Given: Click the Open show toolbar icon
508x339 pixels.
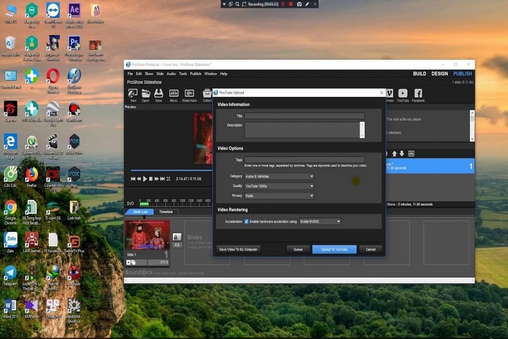Looking at the screenshot, I should point(146,94).
